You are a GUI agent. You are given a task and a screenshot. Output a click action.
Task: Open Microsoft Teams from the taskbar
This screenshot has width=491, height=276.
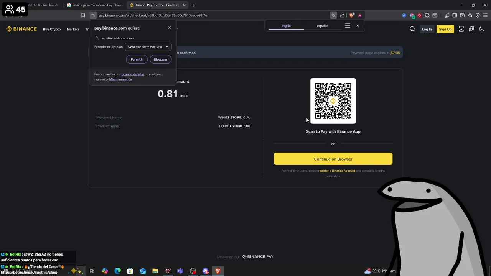180,271
